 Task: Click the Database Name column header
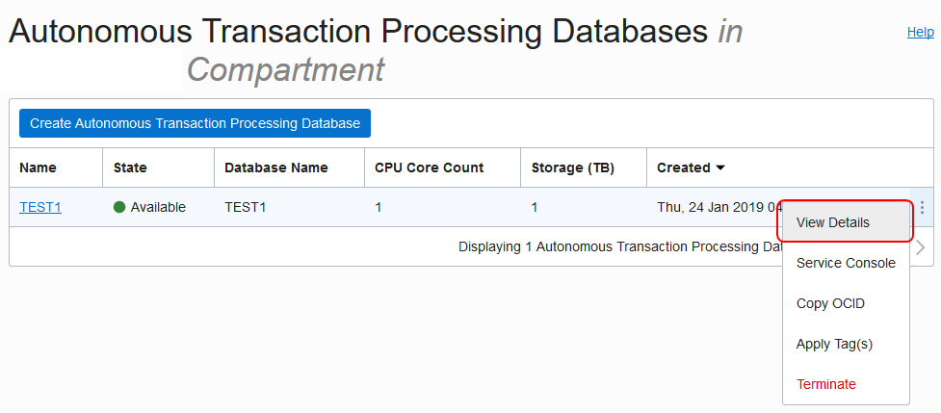click(x=276, y=168)
